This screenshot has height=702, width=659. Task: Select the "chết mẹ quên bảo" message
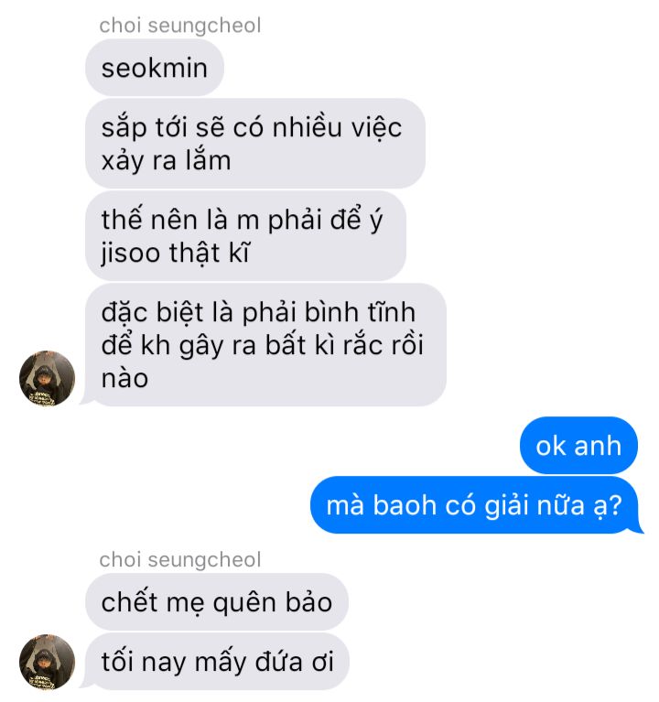point(217,602)
